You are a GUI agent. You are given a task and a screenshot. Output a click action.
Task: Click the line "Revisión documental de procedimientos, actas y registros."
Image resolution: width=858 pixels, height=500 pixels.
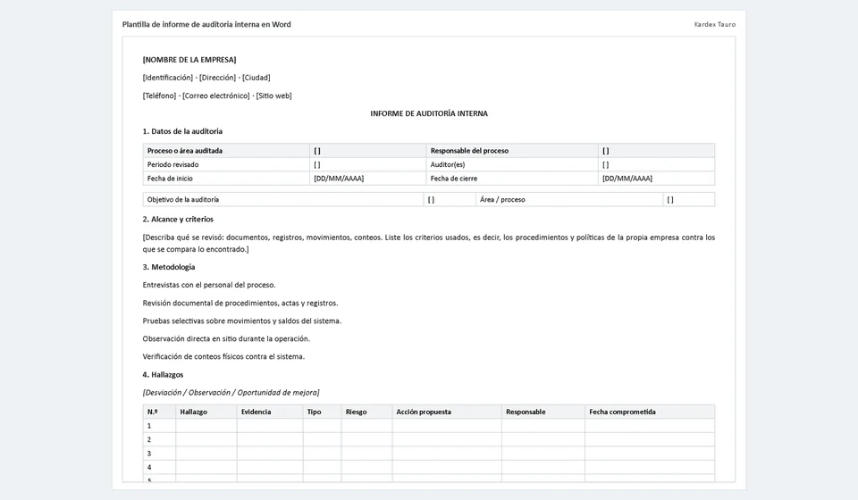[240, 303]
